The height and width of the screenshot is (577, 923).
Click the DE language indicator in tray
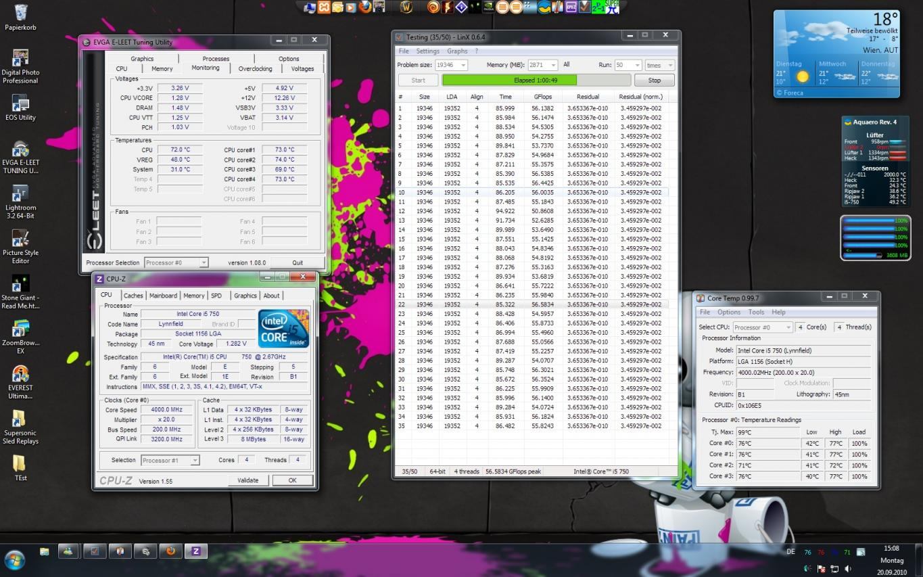[791, 551]
